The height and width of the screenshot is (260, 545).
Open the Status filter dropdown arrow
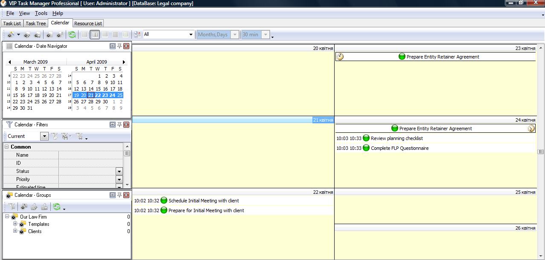click(119, 171)
